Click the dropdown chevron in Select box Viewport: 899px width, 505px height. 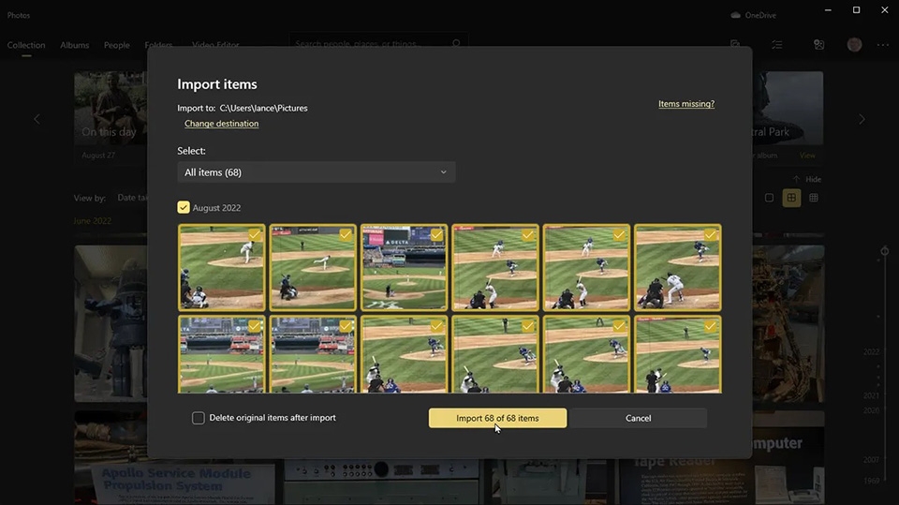[443, 172]
